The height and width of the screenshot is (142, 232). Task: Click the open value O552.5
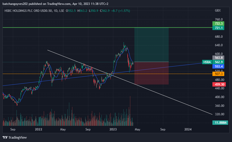pyautogui.click(x=71, y=11)
